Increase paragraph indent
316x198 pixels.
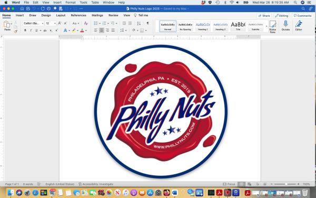click(130, 23)
